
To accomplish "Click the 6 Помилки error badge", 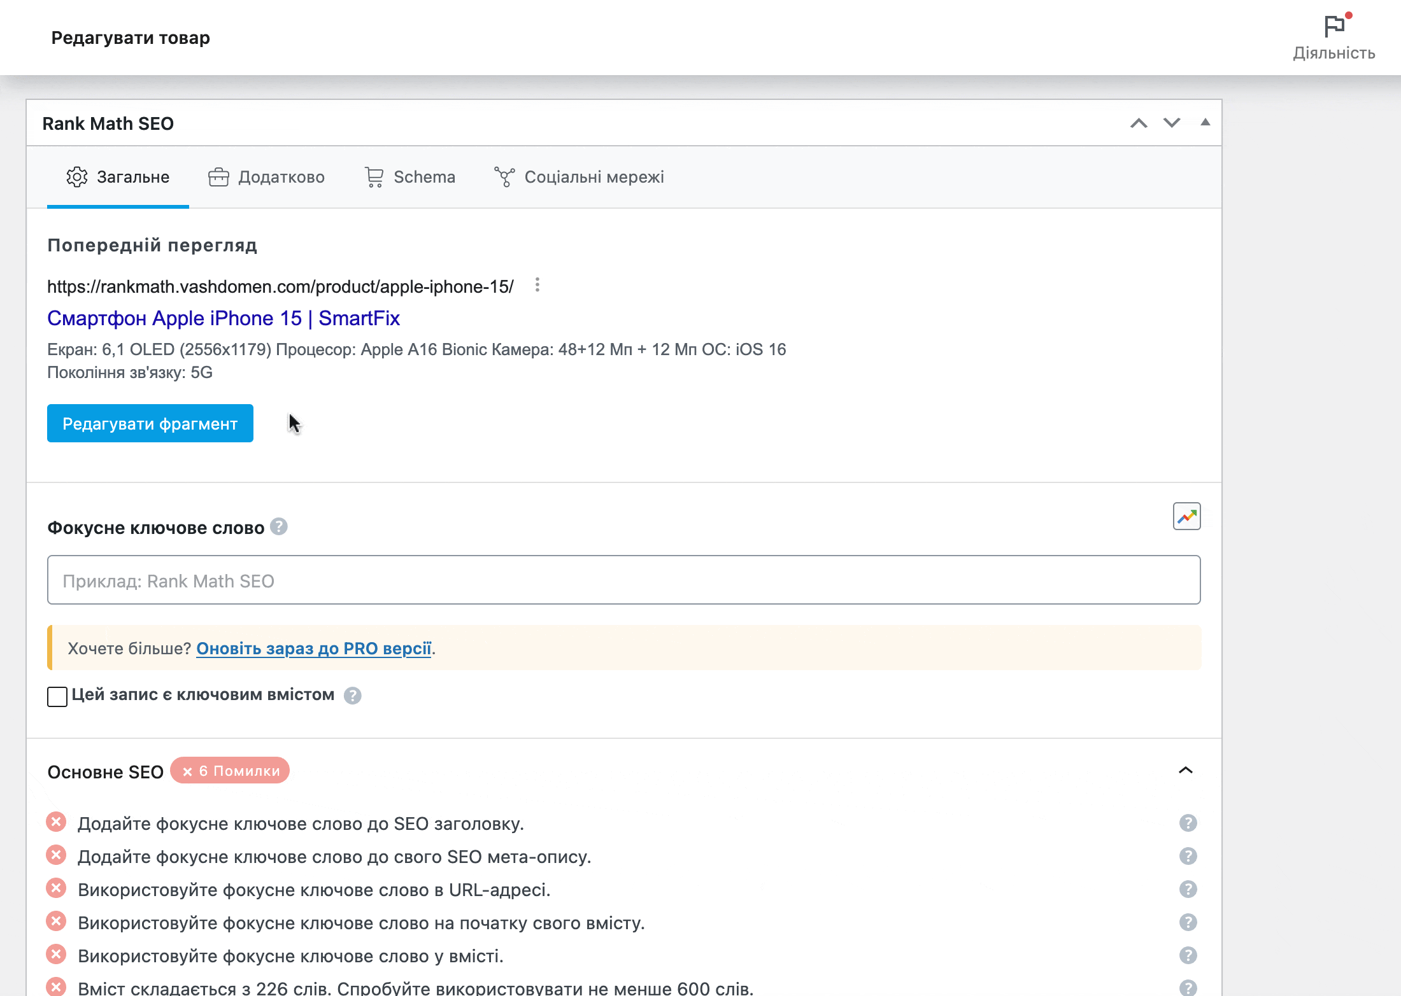I will pos(230,771).
